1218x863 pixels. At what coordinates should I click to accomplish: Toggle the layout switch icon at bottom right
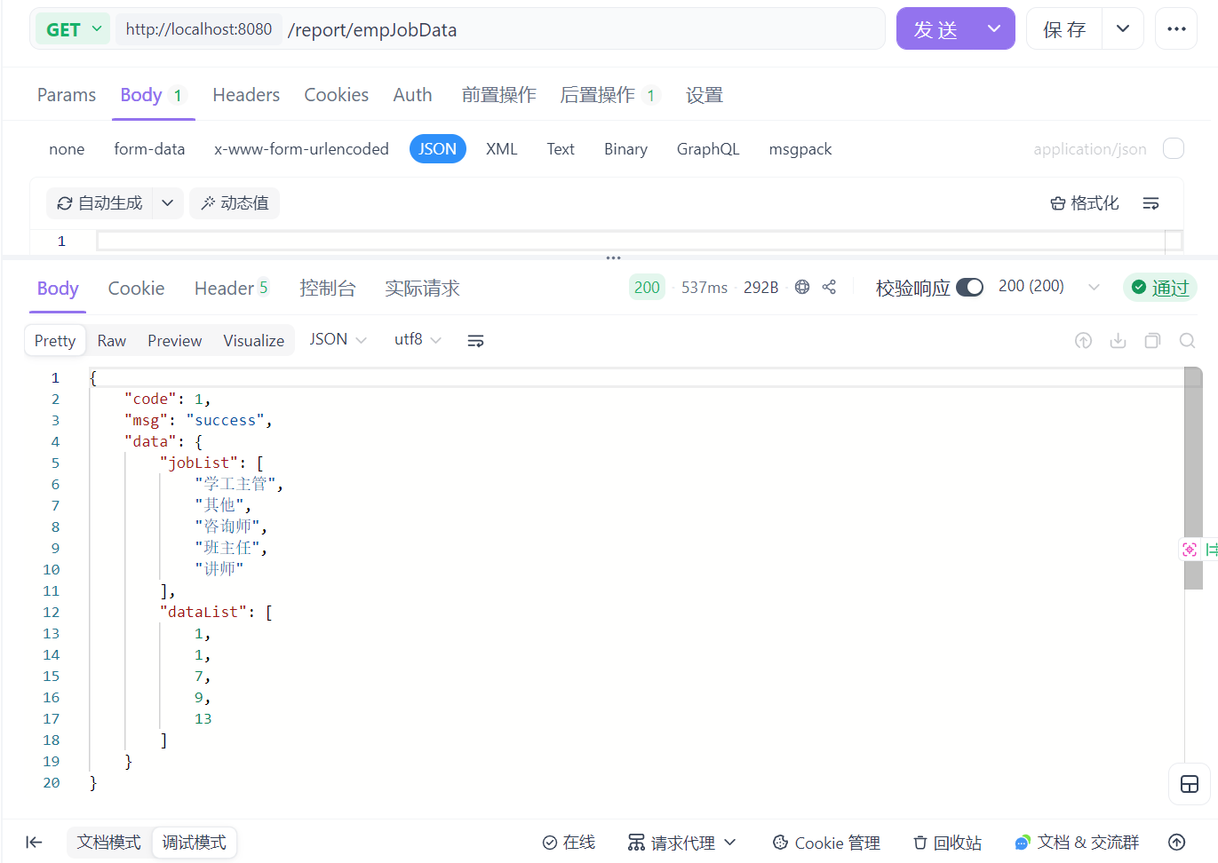tap(1190, 784)
